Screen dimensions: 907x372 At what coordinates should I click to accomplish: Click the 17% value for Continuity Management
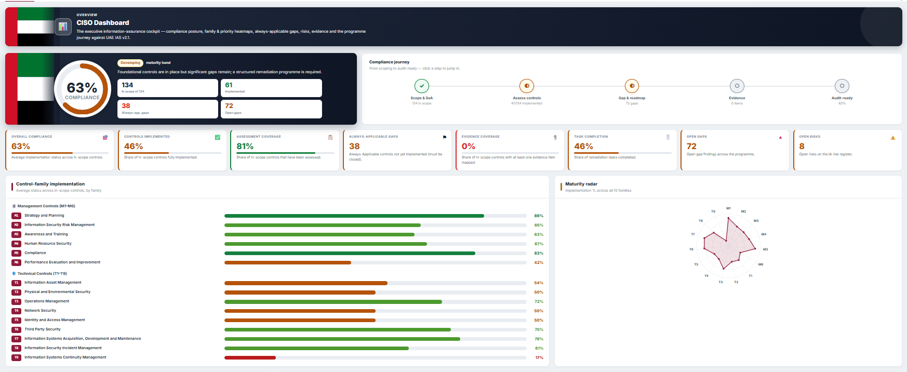pos(539,357)
